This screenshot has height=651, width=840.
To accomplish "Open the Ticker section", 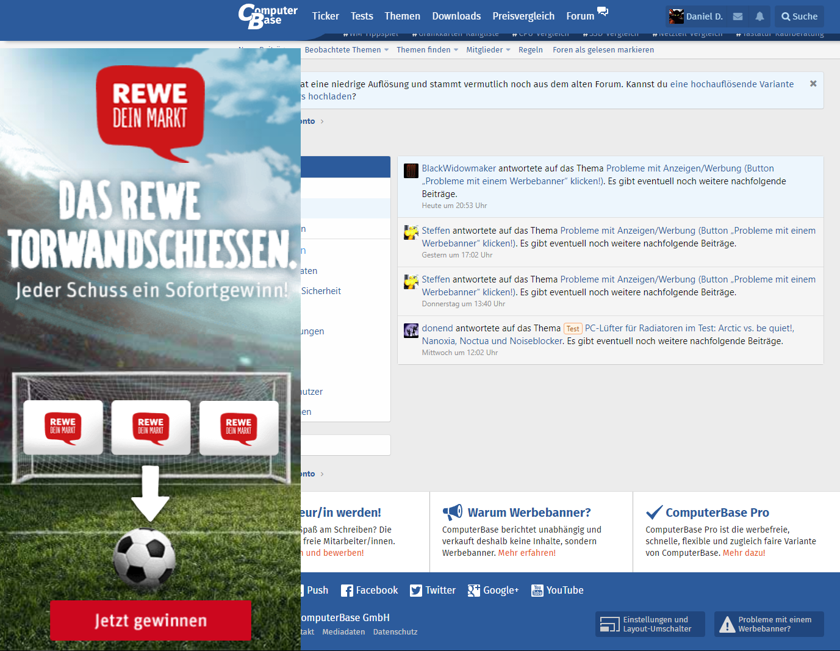I will tap(325, 16).
